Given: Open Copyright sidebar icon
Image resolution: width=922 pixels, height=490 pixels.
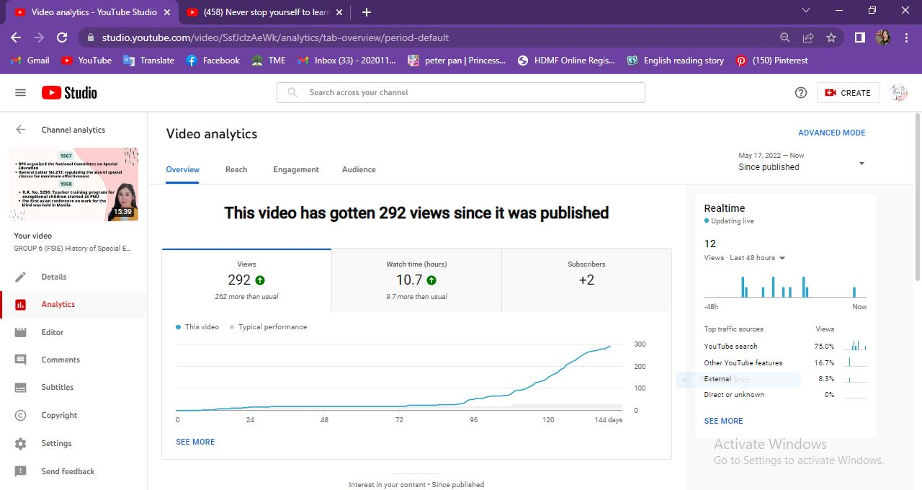Looking at the screenshot, I should coord(20,416).
